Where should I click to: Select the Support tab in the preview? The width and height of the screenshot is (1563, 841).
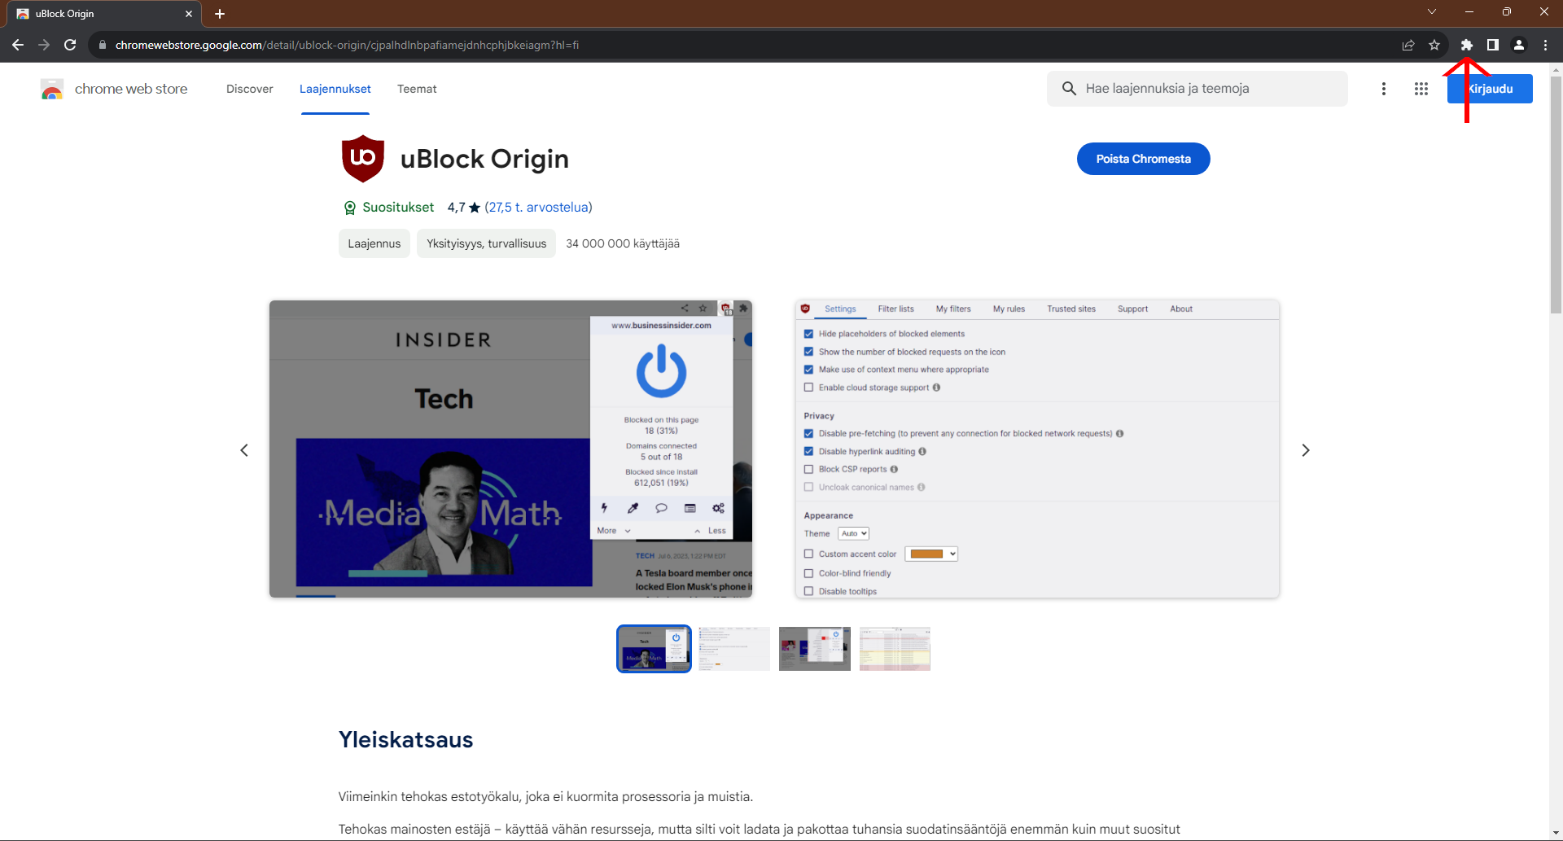pos(1132,309)
